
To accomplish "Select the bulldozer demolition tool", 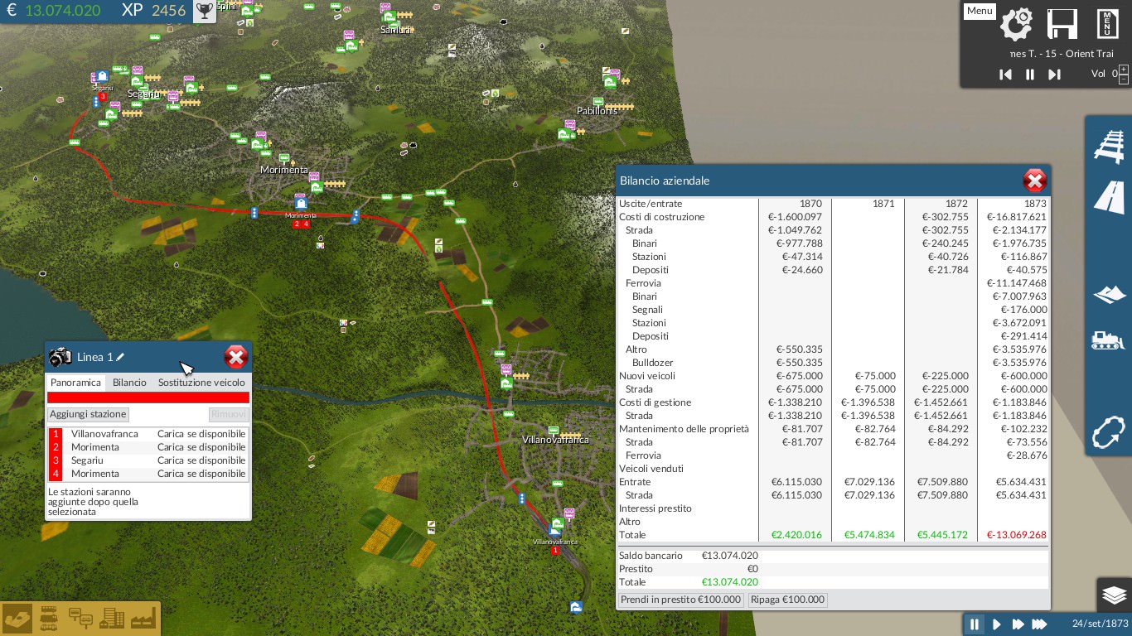I will pos(1109,340).
